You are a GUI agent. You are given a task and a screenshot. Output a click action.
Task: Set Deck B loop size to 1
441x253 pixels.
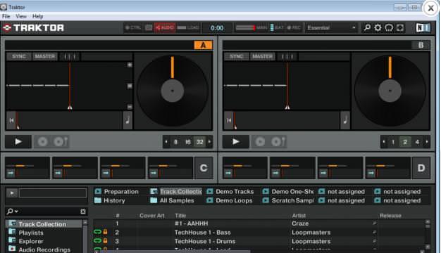(393, 142)
